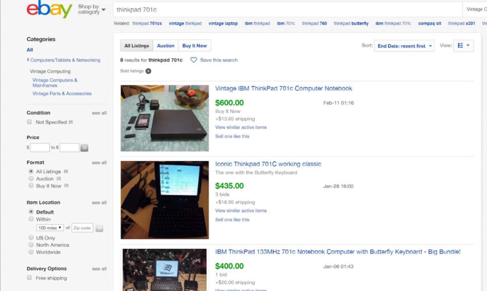Switch to the Auction listings tab
The width and height of the screenshot is (487, 291).
tap(166, 45)
